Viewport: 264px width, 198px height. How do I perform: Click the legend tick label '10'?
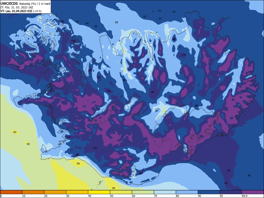(x=24, y=196)
